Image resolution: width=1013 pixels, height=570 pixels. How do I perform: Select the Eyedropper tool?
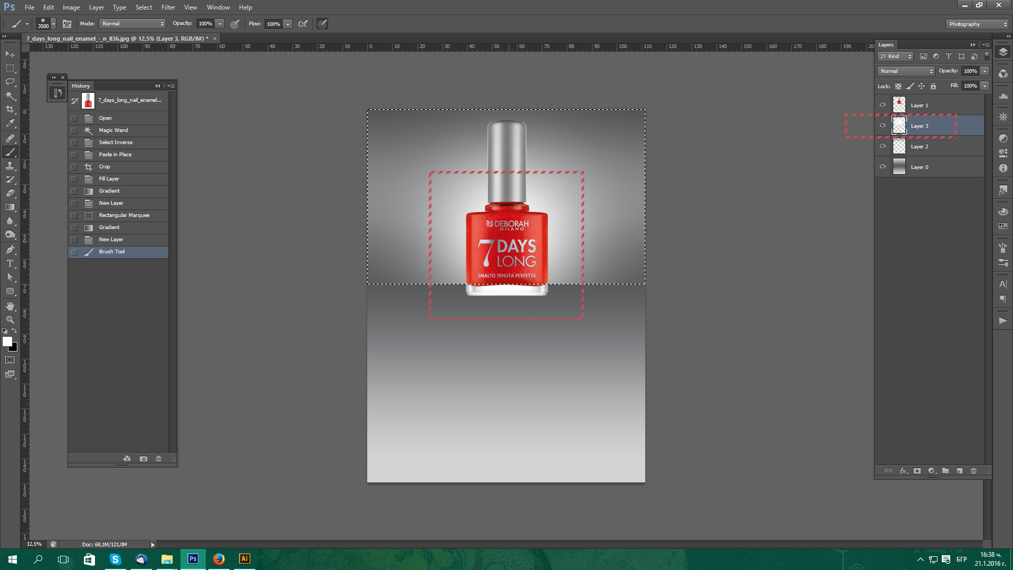[10, 123]
